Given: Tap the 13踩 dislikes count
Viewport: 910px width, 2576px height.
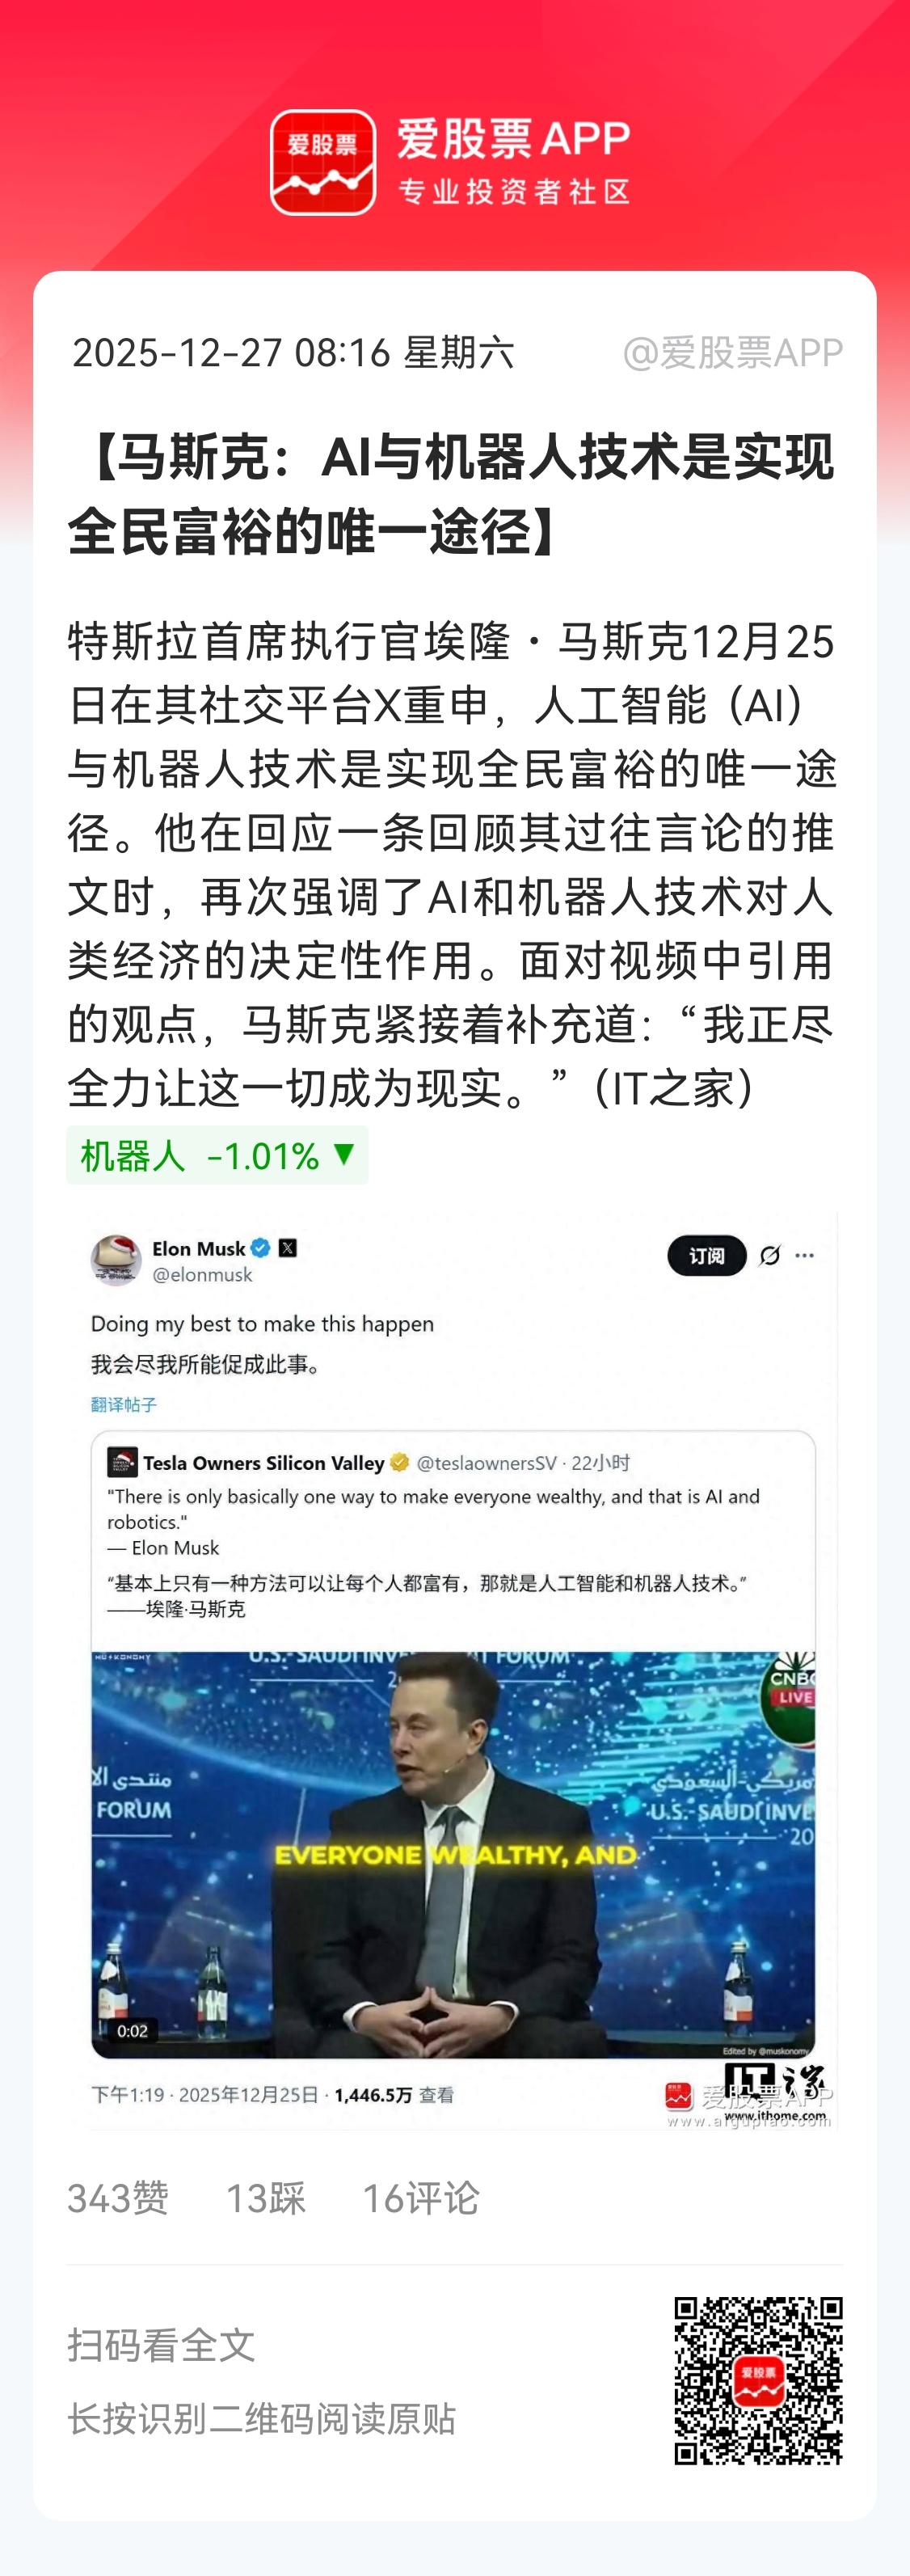Looking at the screenshot, I should tap(265, 2198).
